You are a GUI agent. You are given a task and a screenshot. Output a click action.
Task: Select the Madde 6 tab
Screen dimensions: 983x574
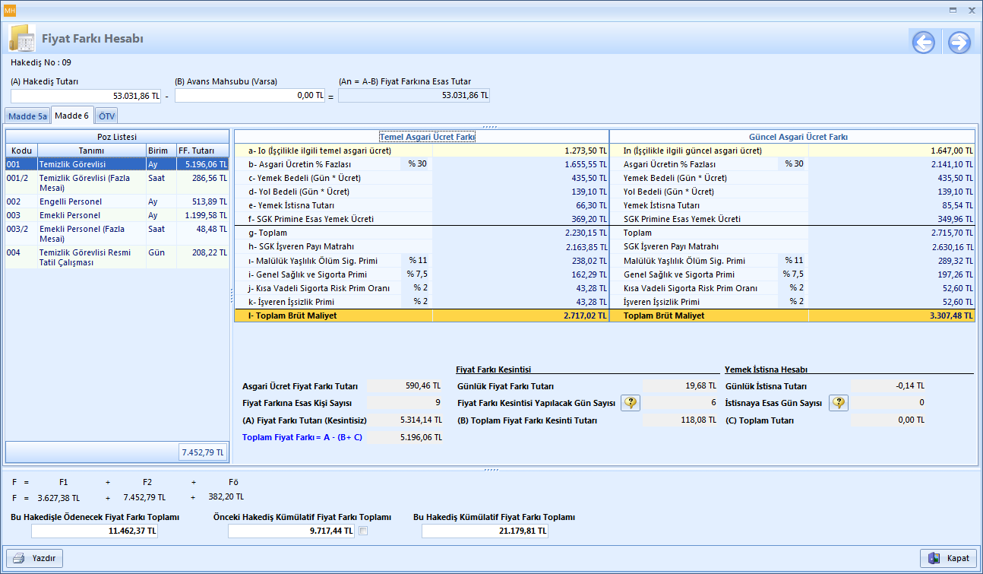(x=73, y=116)
